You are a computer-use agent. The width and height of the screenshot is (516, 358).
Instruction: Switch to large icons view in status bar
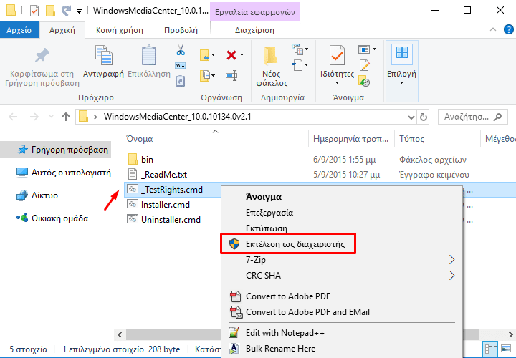(x=506, y=349)
